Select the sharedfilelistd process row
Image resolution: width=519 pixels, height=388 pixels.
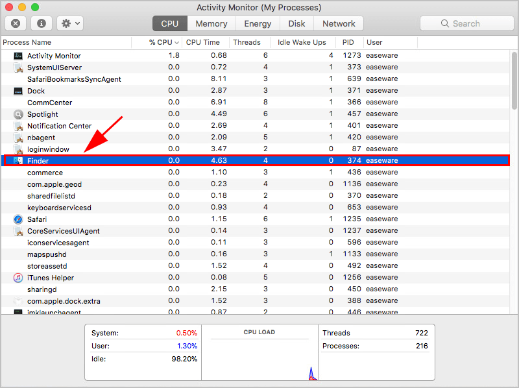point(256,196)
